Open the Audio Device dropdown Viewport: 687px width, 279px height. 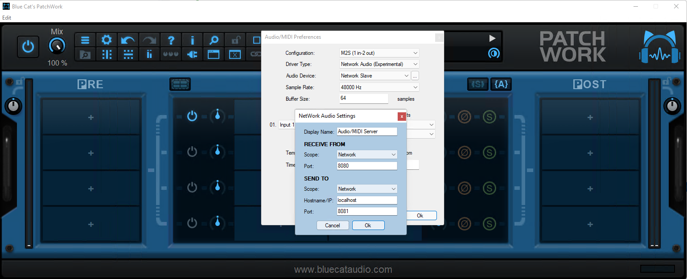374,76
